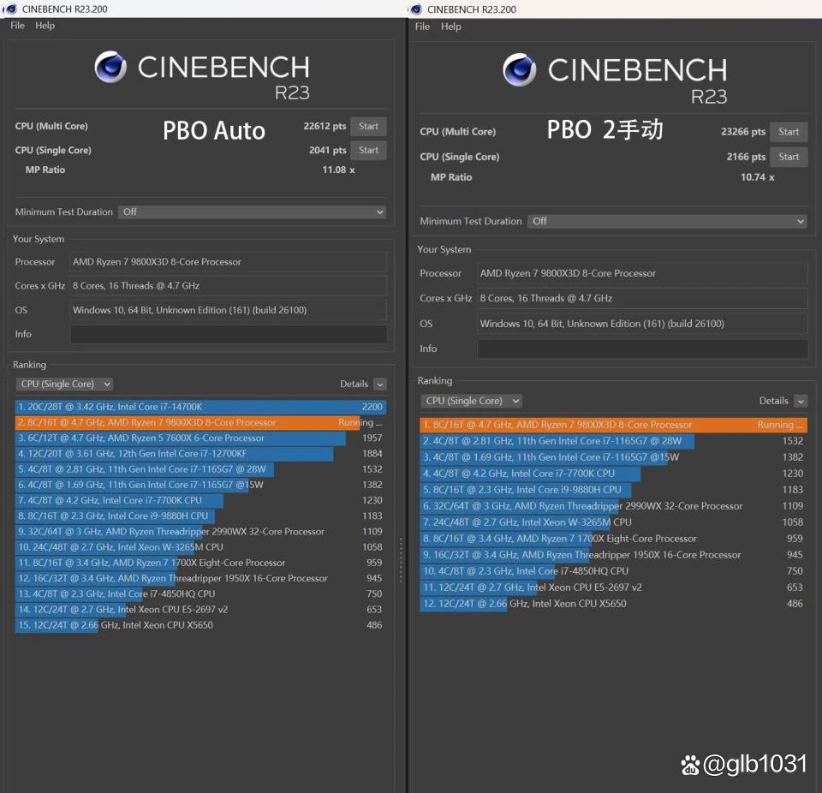Click MP Ratio 10.74 x value in right window
The image size is (822, 793).
click(758, 177)
